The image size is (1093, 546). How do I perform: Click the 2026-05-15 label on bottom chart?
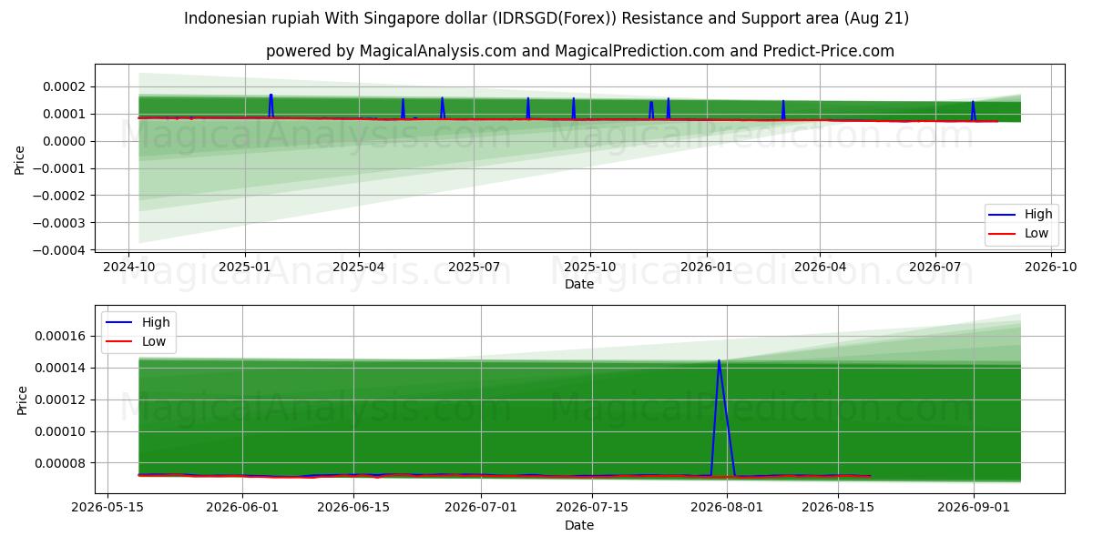click(x=108, y=507)
